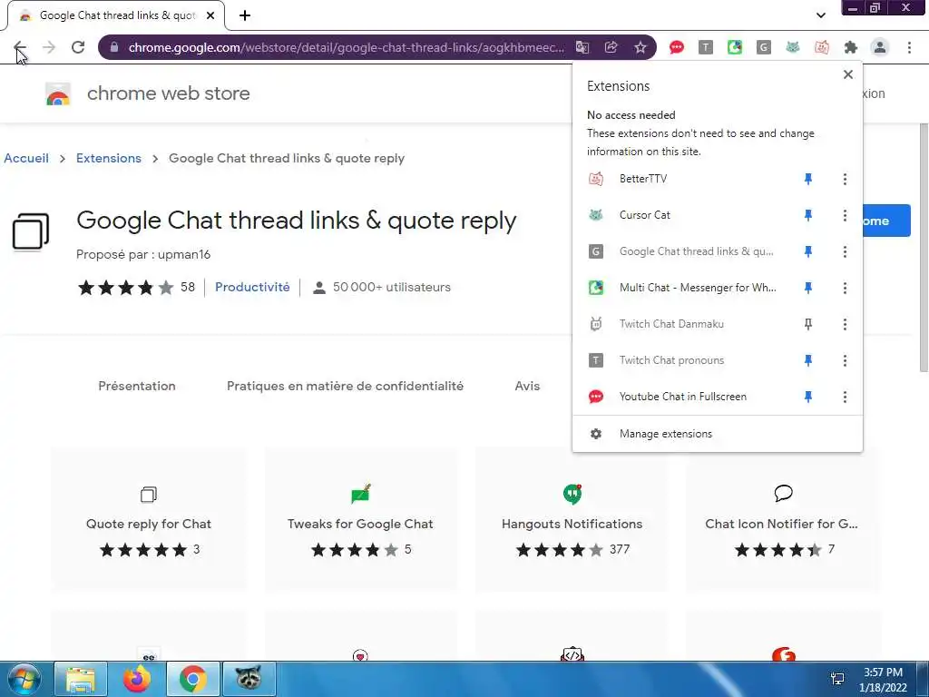Screen dimensions: 929x697
Task: Click the Cursor Cat toolbar extension icon
Action: tap(793, 47)
